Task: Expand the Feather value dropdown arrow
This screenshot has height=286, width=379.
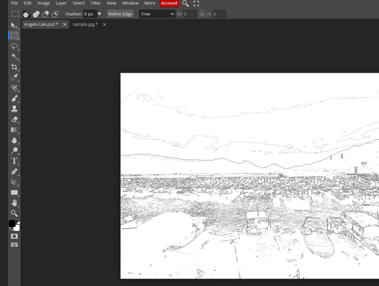Action: pos(100,14)
